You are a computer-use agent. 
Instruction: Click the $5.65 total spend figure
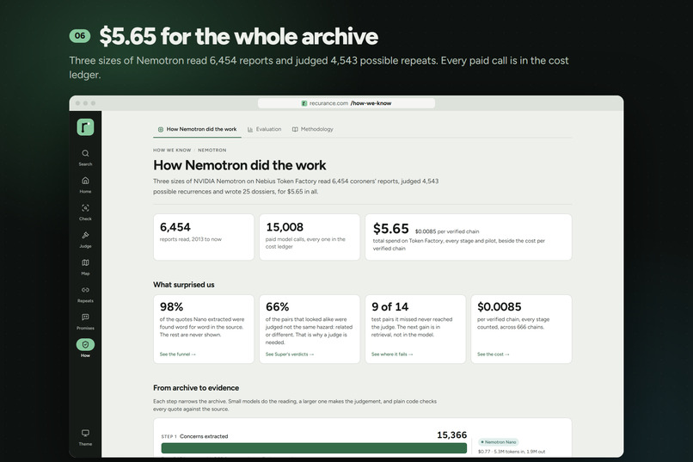click(x=390, y=229)
